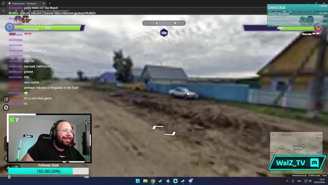Viewport: 328px width, 185px height.
Task: View site information icon beside the URL
Action: coord(29,11)
